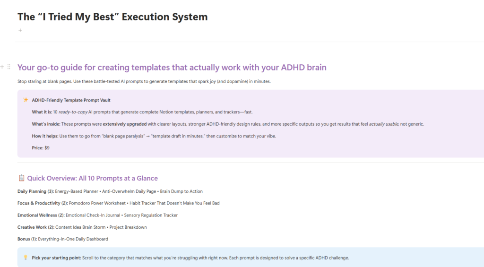484x267 pixels.
Task: Click the clipboard icon next to Quick Overview
Action: tap(21, 178)
